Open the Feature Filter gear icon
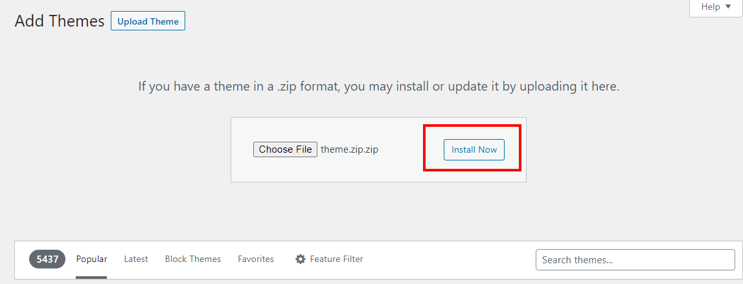This screenshot has width=743, height=284. (x=300, y=259)
